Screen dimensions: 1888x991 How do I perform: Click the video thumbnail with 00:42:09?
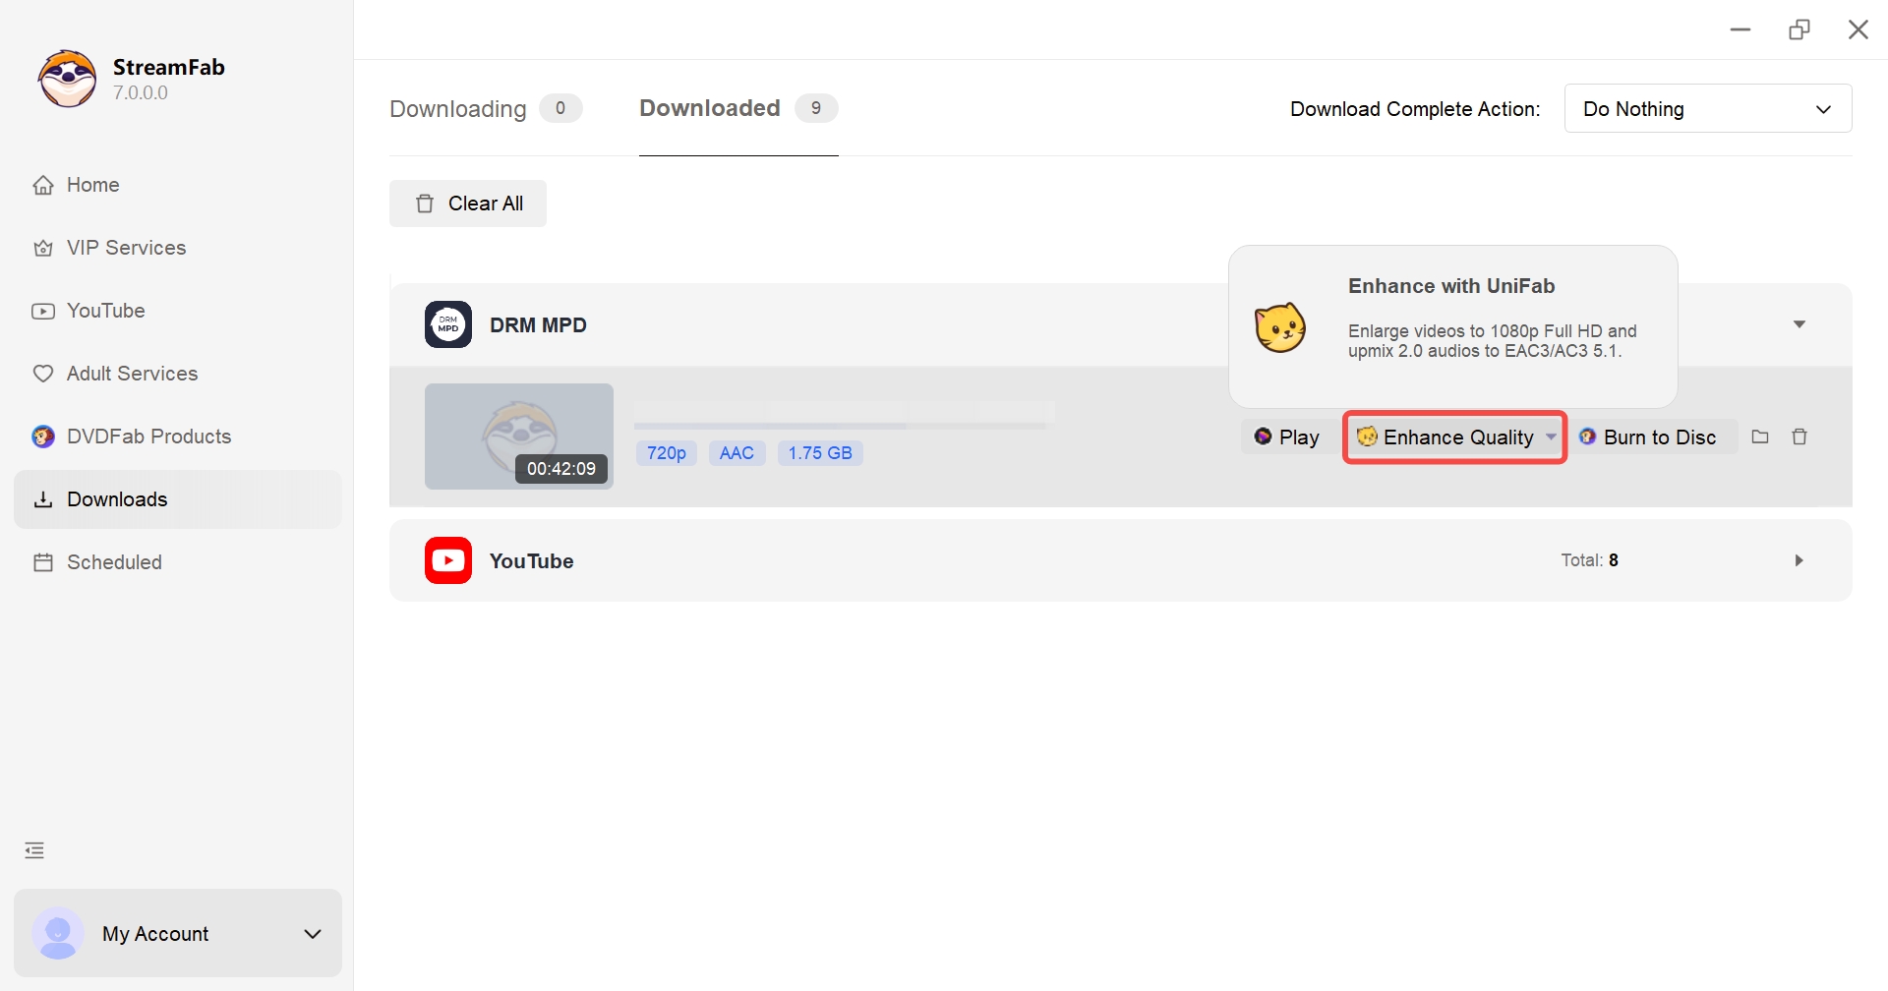pyautogui.click(x=518, y=436)
